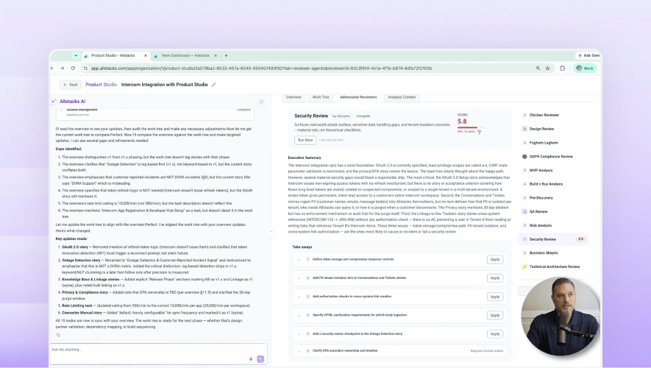Screen dimensions: 651x368
Task: Send message with purple arrow button
Action: click(260, 359)
